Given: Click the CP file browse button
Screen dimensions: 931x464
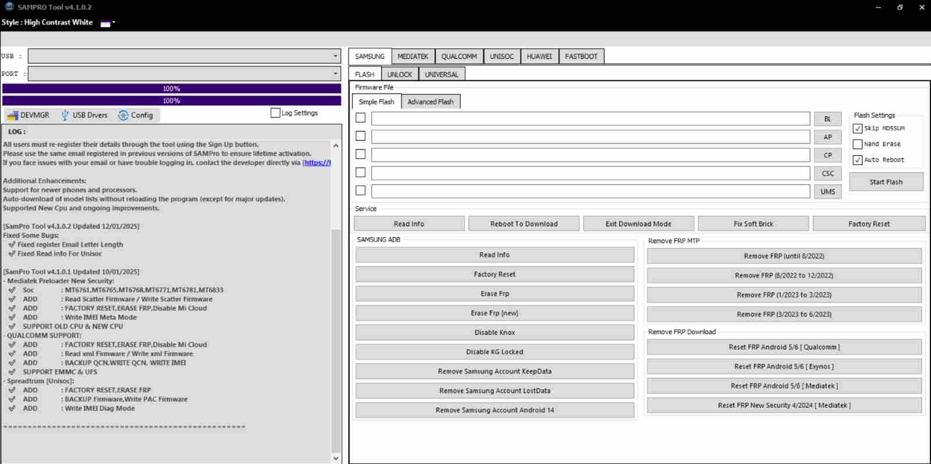Looking at the screenshot, I should point(827,155).
